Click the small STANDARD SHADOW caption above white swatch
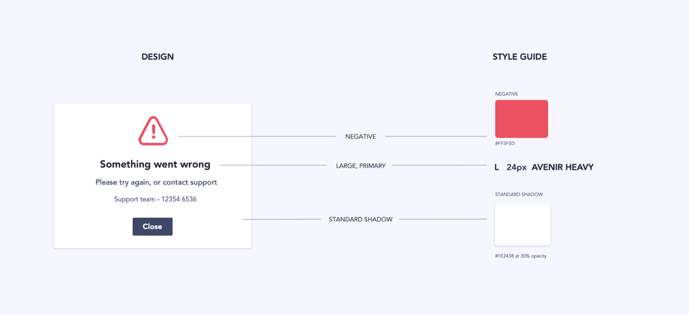 pyautogui.click(x=519, y=194)
